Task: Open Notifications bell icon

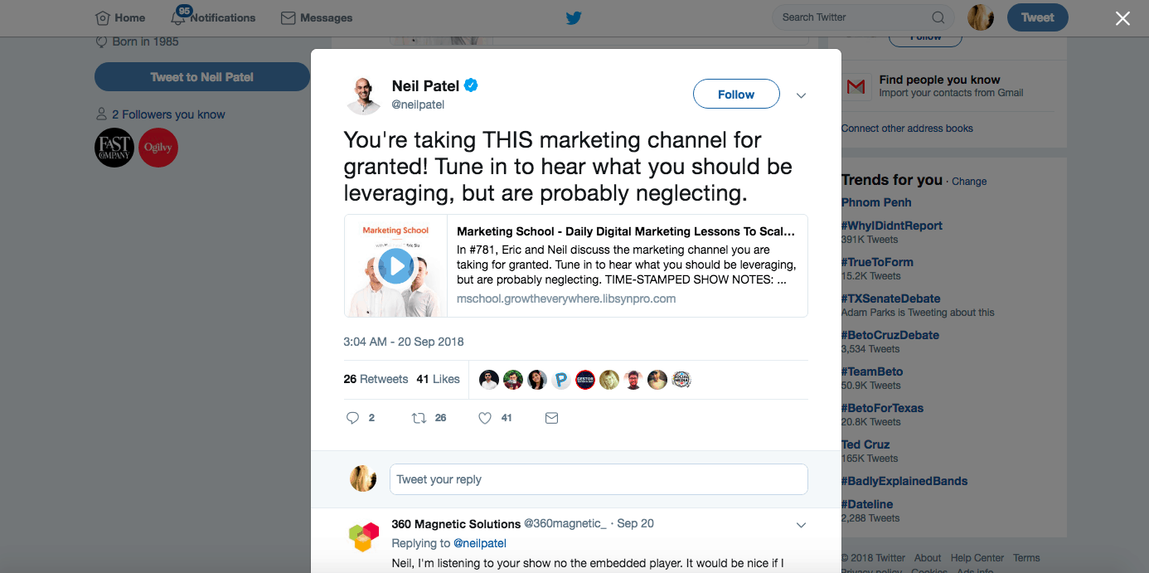Action: (x=178, y=17)
